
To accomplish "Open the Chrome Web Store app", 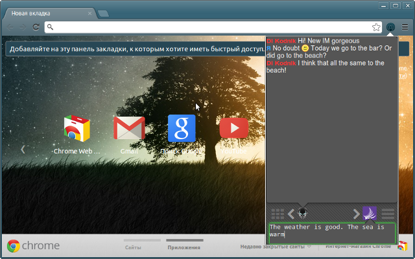I will (77, 129).
